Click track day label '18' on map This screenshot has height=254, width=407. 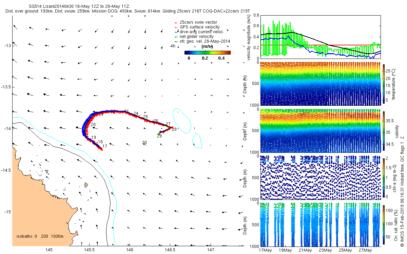(x=100, y=142)
